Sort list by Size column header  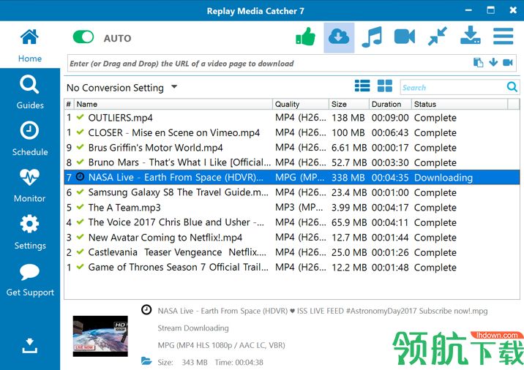349,104
